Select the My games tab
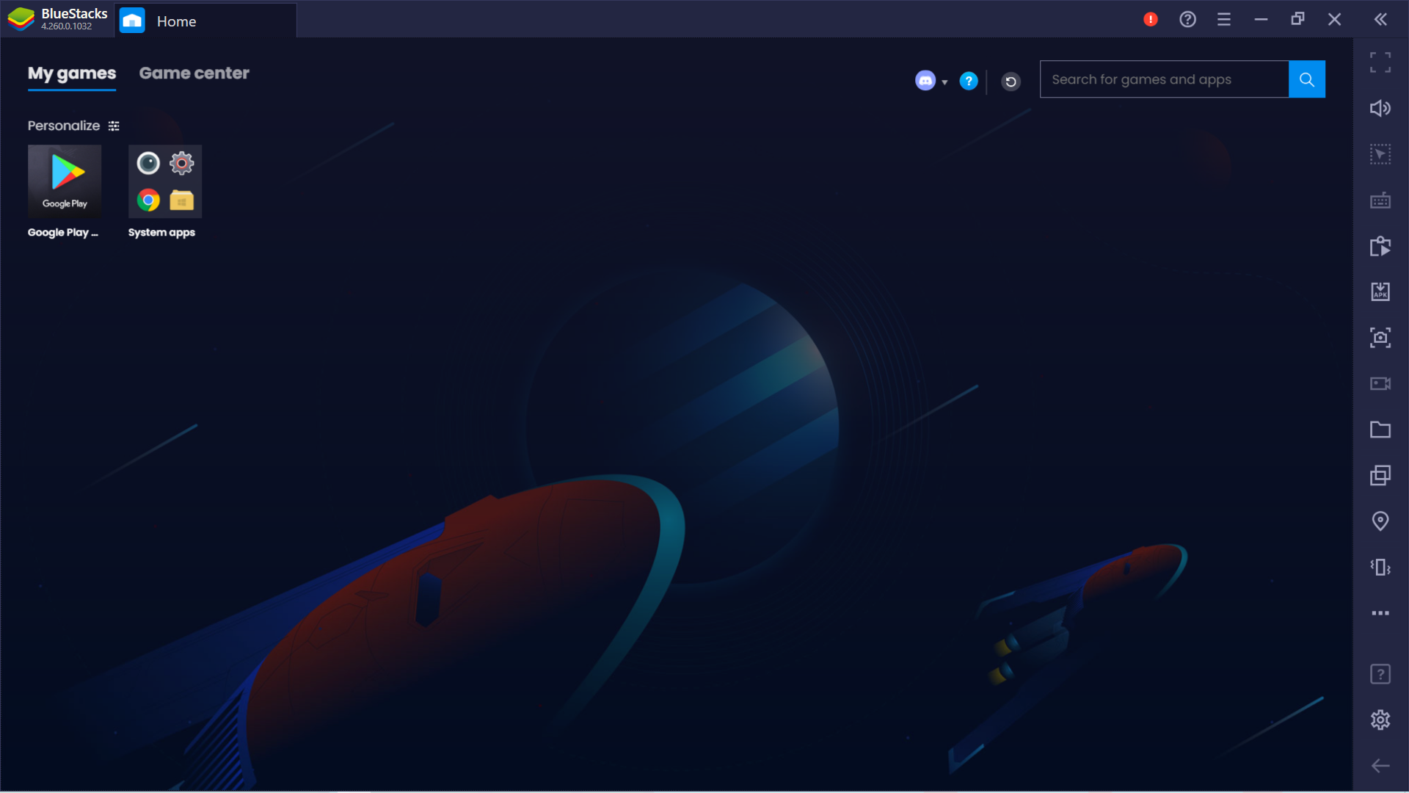The width and height of the screenshot is (1409, 793). coord(72,73)
